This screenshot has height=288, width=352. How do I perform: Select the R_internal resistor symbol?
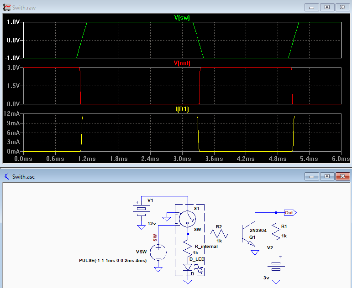click(x=188, y=248)
